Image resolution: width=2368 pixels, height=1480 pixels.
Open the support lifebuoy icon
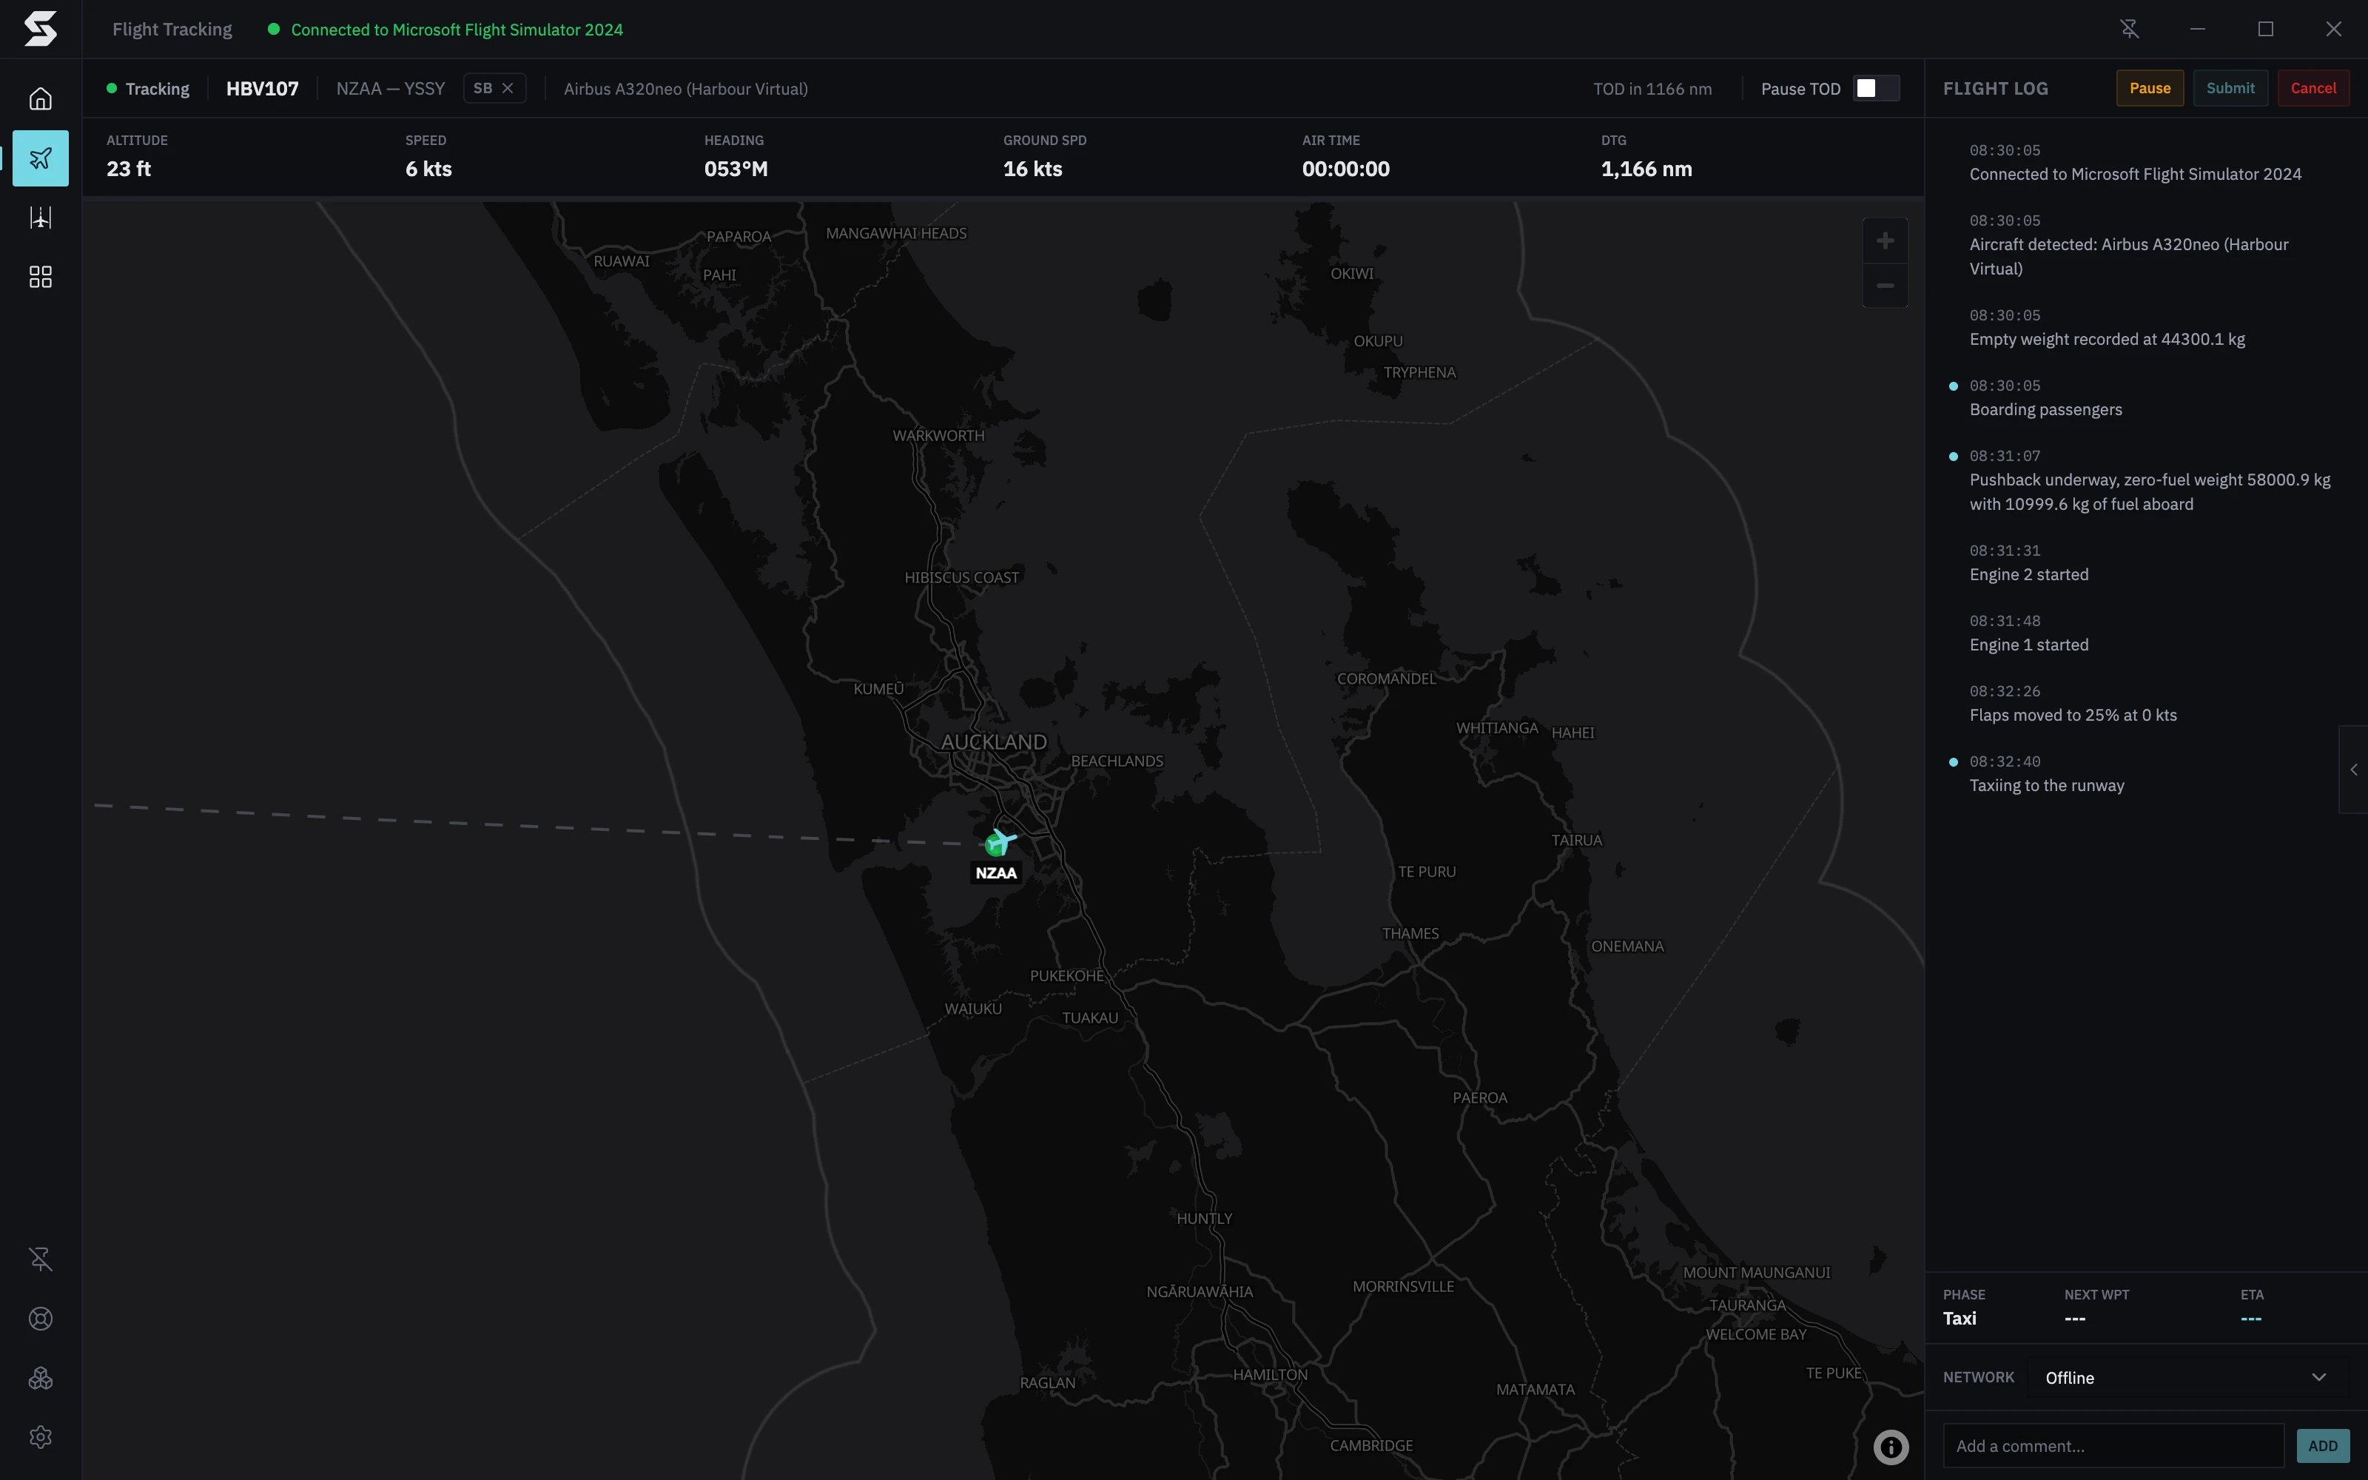40,1319
